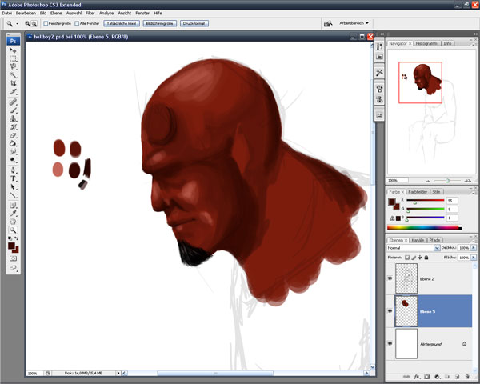Open the tool presets dock icon with wrench
Viewport: 480px width, 384px height.
coord(379,71)
